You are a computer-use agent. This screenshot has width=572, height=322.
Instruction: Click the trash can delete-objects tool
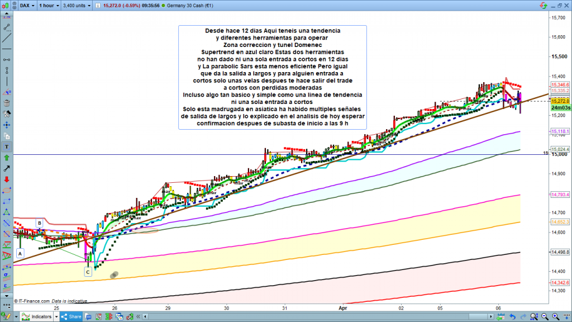(7, 103)
